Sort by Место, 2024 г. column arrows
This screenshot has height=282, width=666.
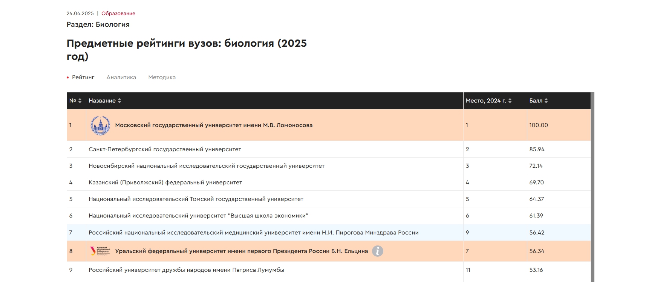click(510, 101)
